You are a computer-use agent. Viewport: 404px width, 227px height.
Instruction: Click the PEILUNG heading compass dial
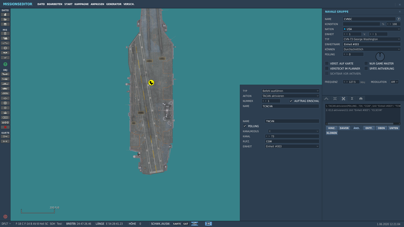coord(380,57)
